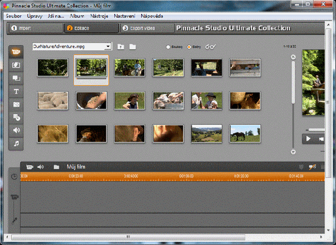
Task: Click the preview monitor image
Action: (x=313, y=83)
